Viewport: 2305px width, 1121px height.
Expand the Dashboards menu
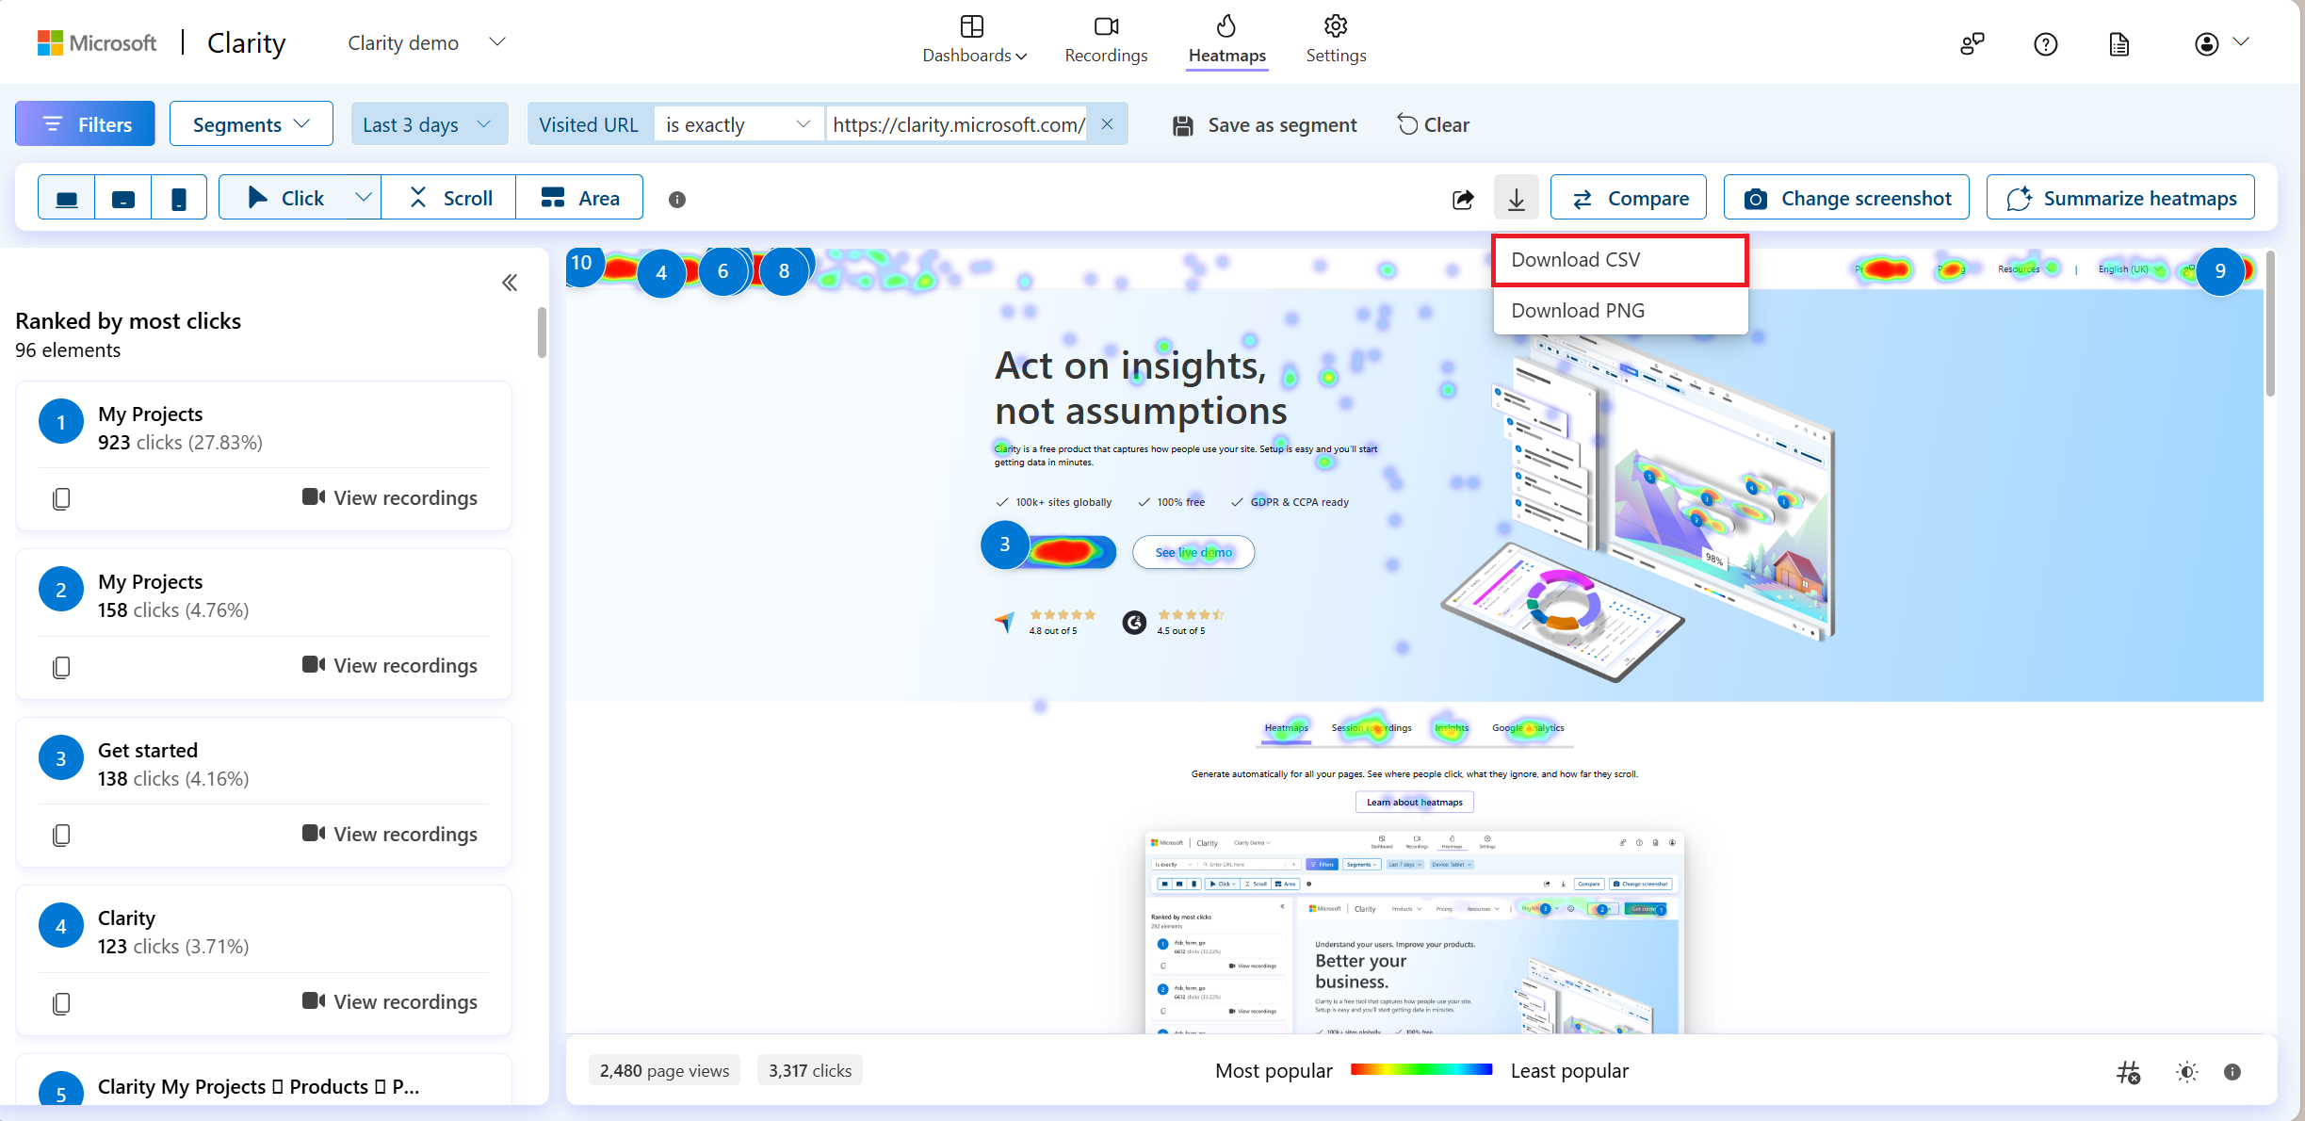[974, 40]
